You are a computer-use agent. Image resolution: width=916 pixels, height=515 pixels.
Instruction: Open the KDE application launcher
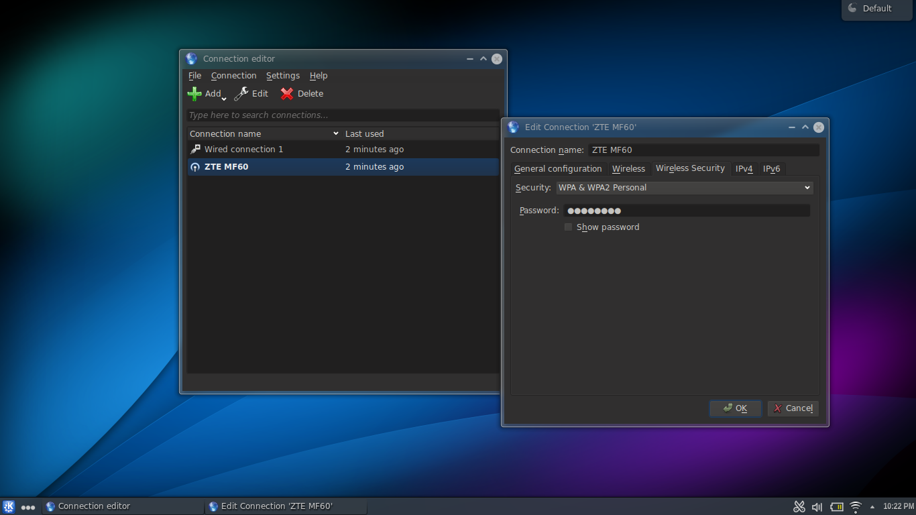(9, 507)
